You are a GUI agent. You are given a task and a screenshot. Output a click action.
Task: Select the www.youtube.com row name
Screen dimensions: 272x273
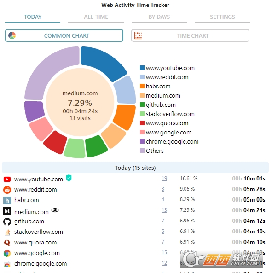(39, 179)
